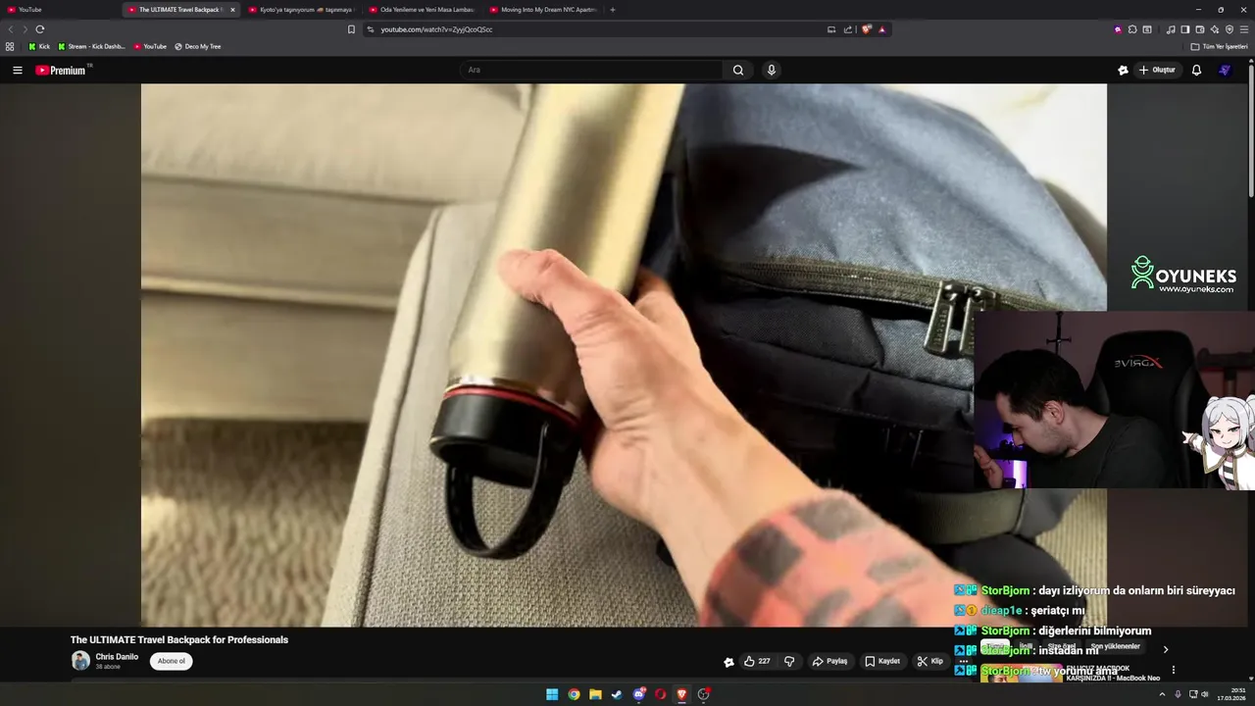Switch to the first YouTube tab
The height and width of the screenshot is (706, 1255).
point(59,10)
